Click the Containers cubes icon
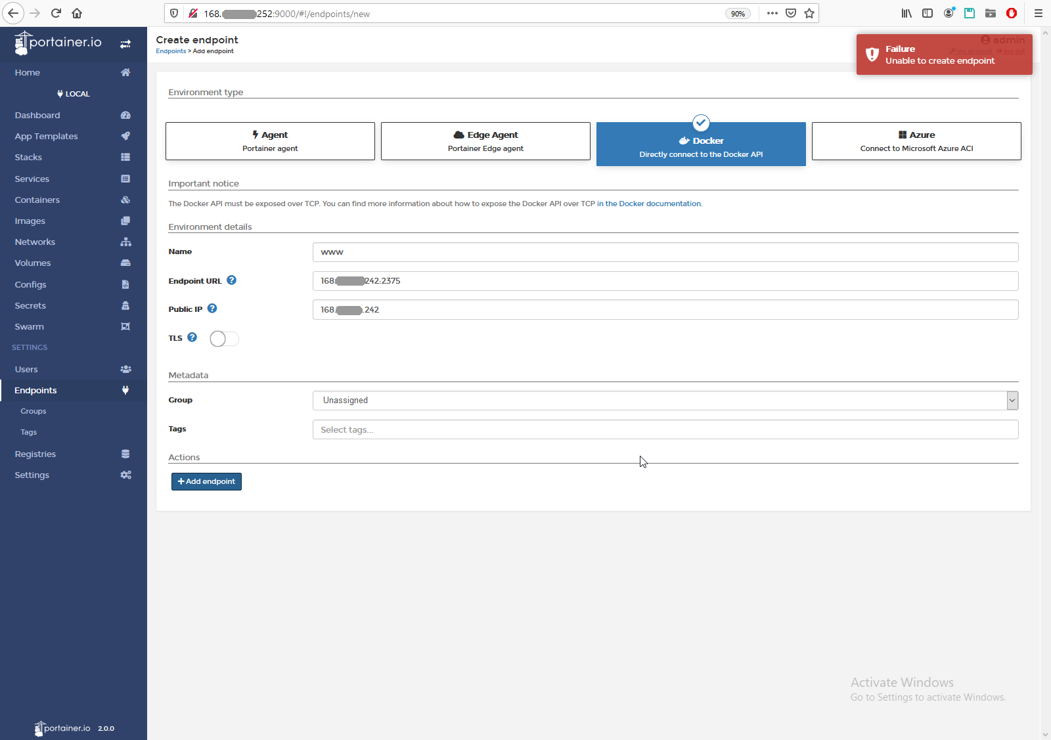 pyautogui.click(x=125, y=200)
